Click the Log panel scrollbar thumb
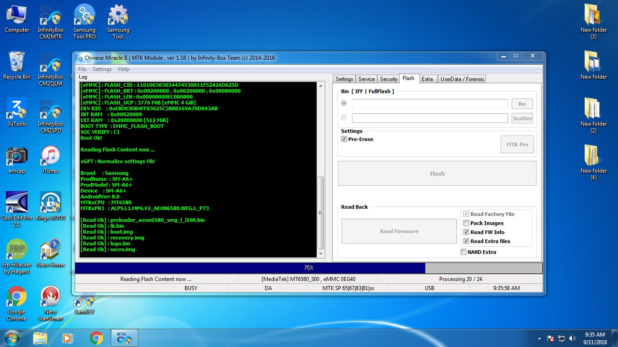 pos(321,212)
